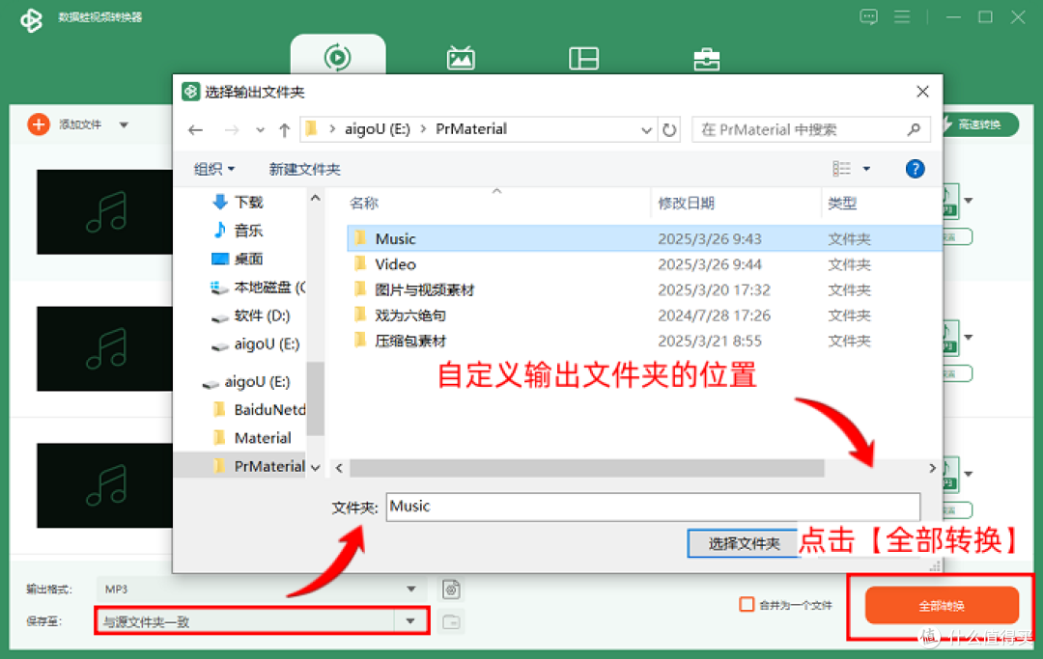Select the 压缩包素材 folder

click(410, 341)
